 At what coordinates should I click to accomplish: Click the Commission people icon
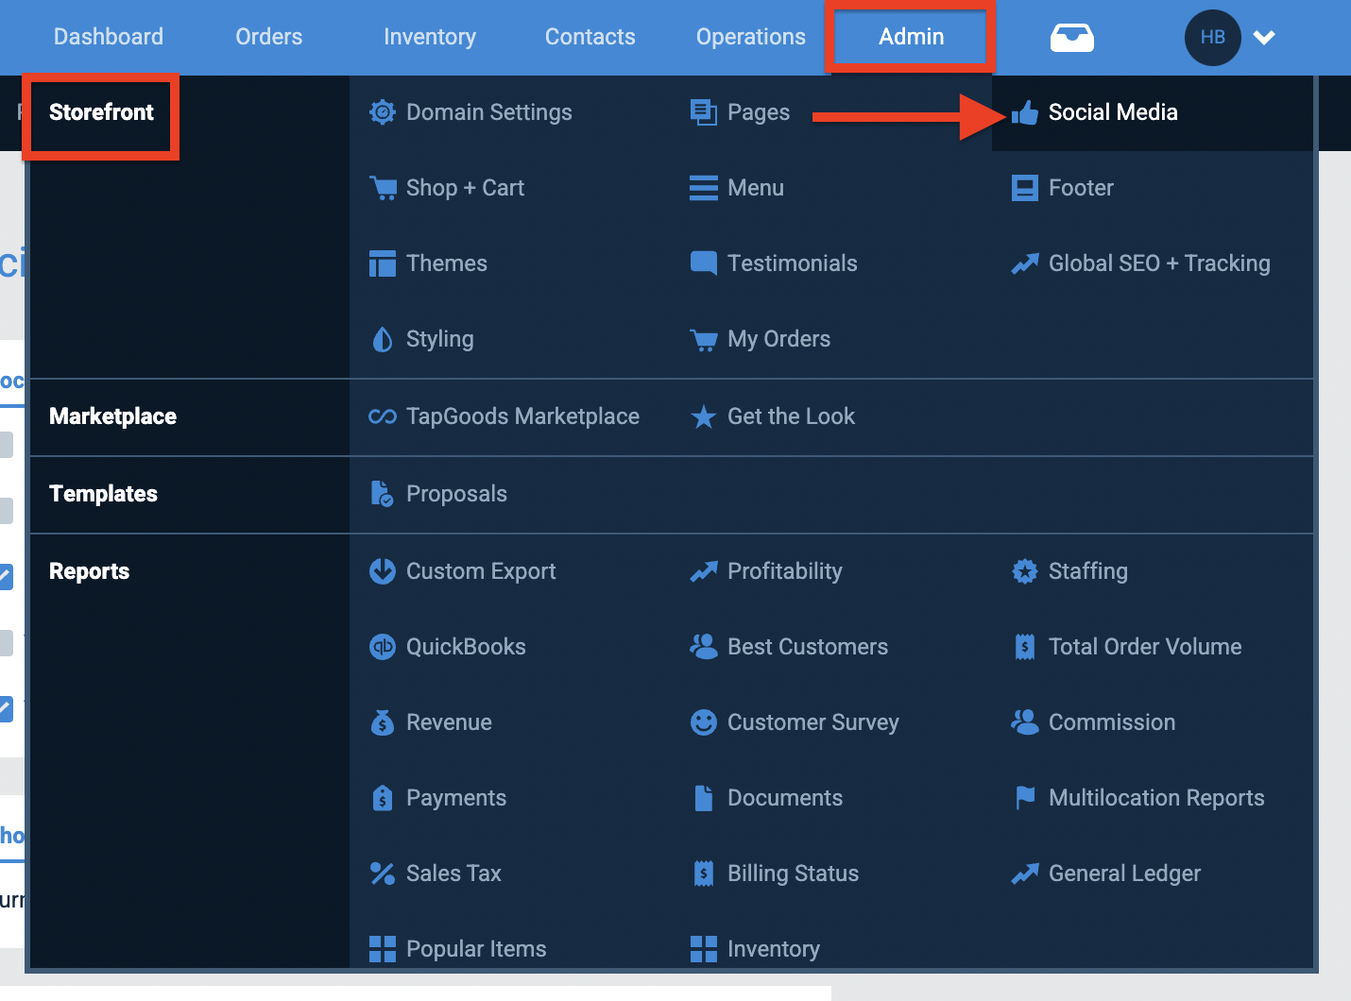point(1024,721)
